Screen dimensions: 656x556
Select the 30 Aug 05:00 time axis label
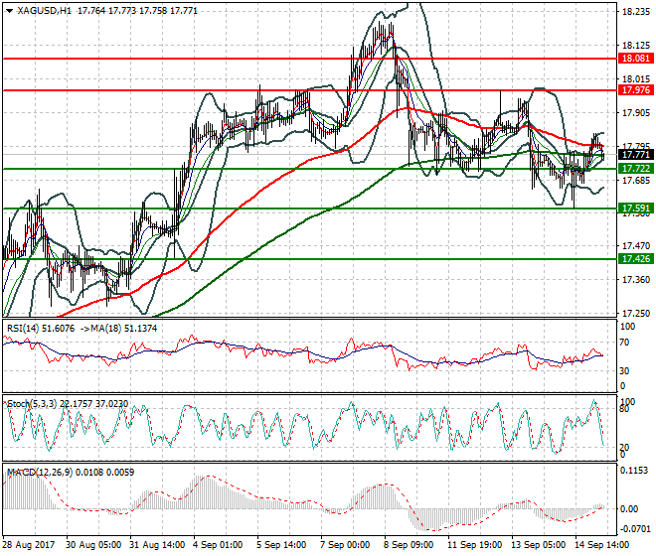[93, 545]
